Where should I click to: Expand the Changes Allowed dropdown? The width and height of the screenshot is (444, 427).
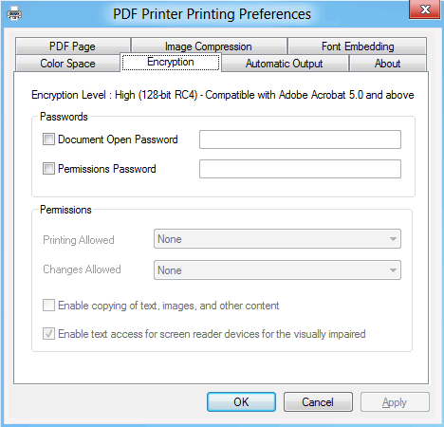click(277, 270)
